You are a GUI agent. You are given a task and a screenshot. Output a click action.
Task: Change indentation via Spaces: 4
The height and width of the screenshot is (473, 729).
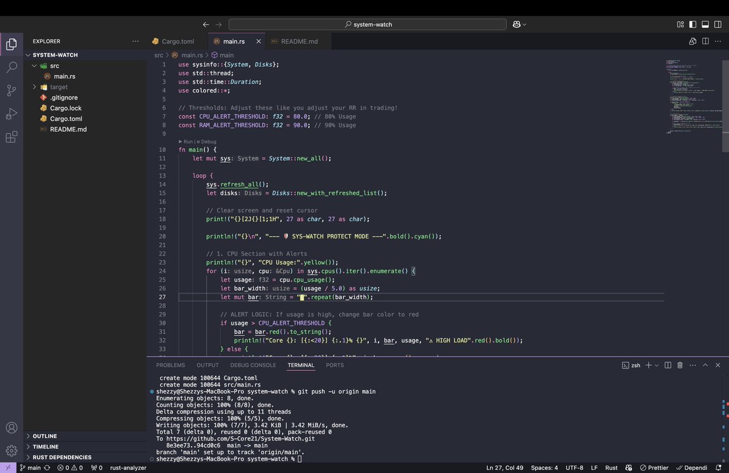(x=544, y=468)
